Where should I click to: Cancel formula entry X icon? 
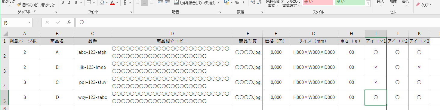tap(47, 22)
